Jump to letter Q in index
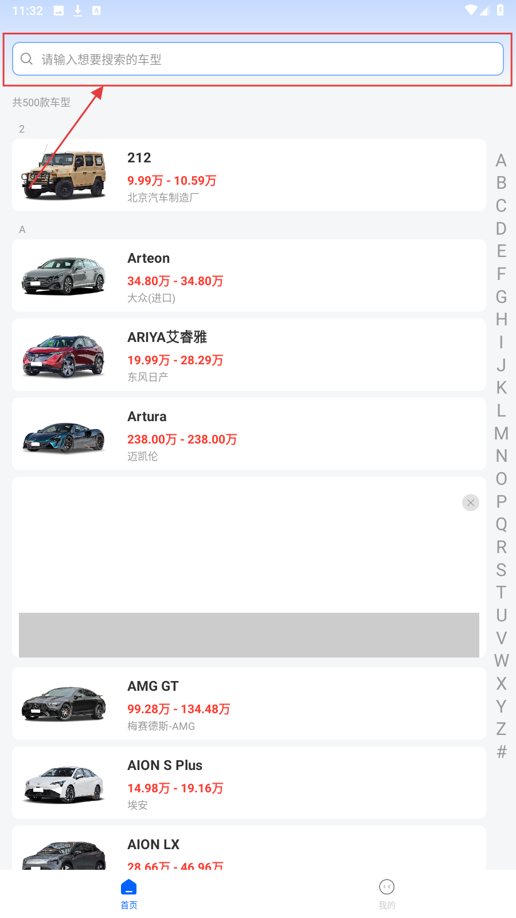 501,524
